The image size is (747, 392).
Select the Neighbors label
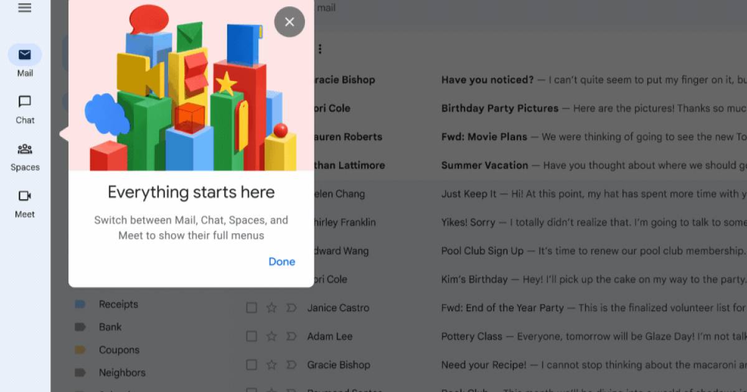(x=122, y=373)
